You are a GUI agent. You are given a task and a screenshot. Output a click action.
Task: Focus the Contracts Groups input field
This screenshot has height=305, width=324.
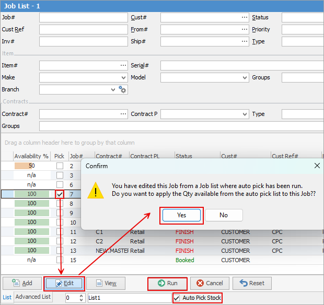(x=181, y=126)
